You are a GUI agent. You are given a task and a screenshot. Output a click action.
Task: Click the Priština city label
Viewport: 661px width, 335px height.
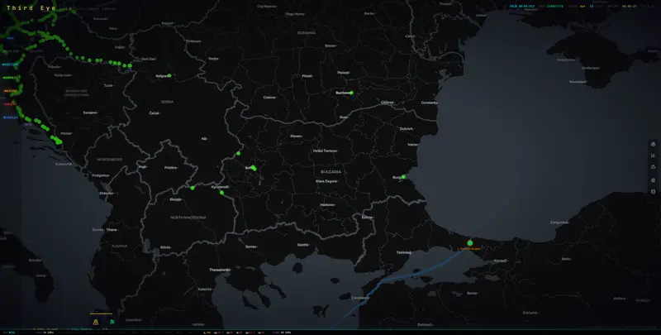170,167
